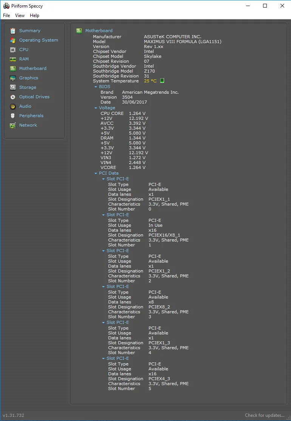291x421 pixels.
Task: Click the Network card icon
Action: tap(12, 125)
